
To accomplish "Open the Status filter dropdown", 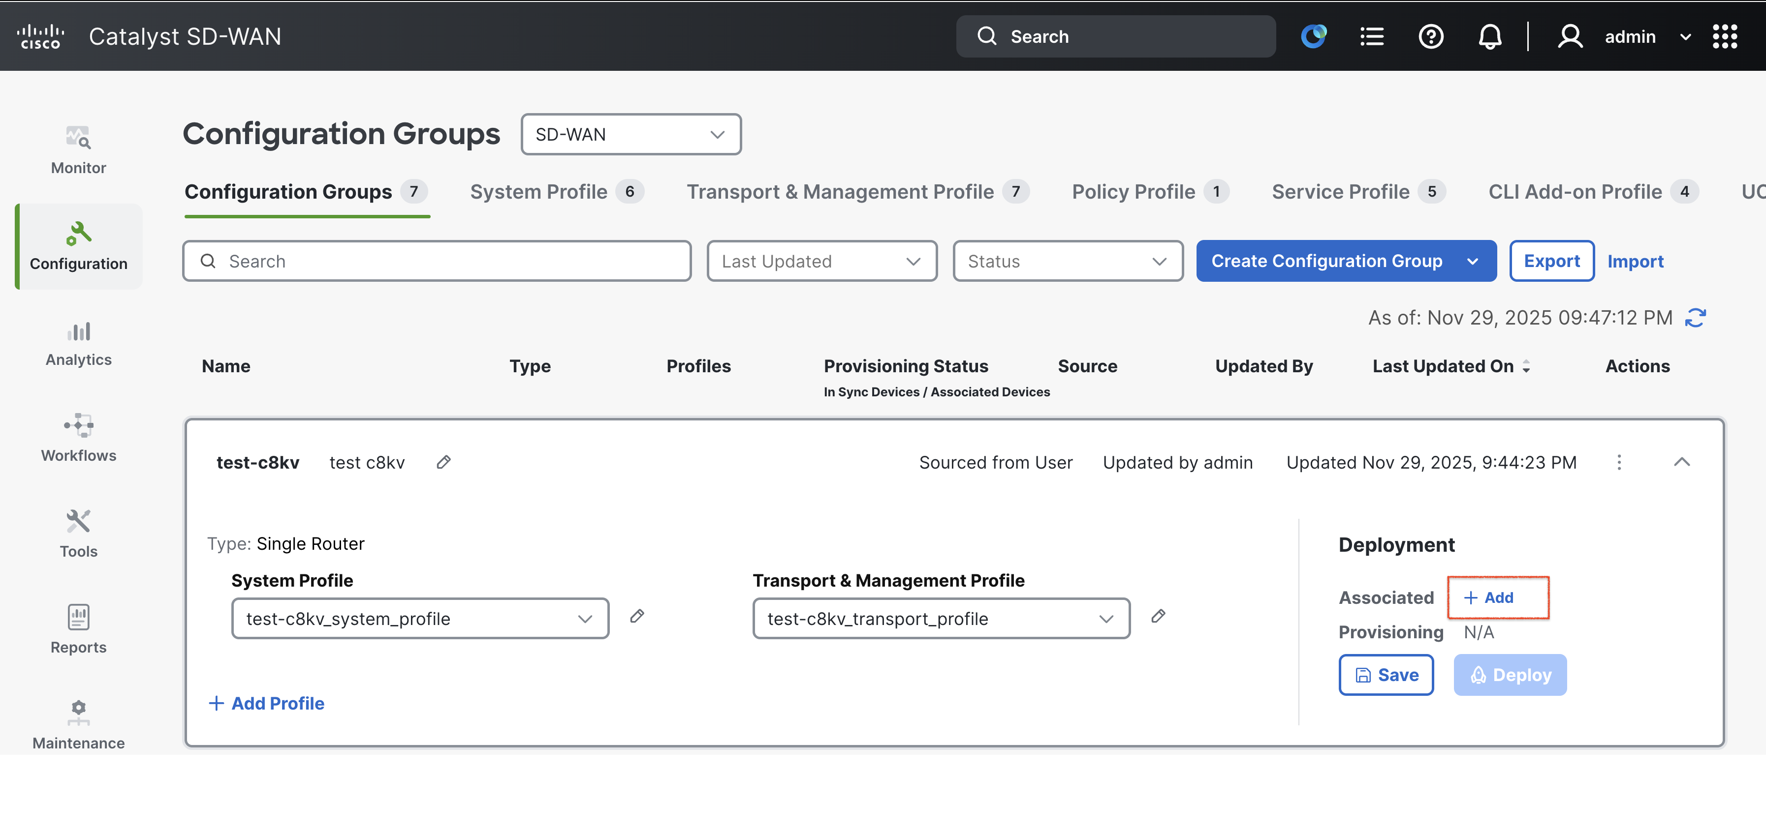I will 1068,261.
